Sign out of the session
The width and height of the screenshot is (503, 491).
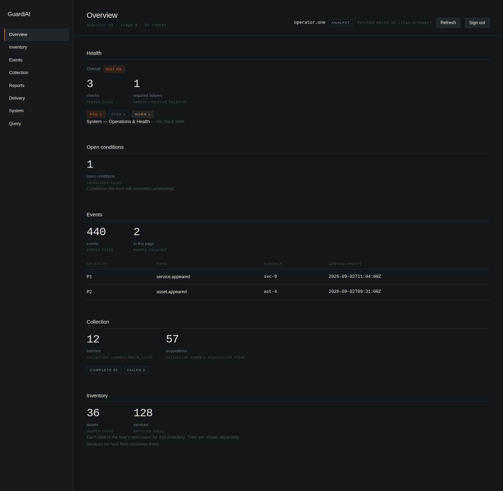477,23
